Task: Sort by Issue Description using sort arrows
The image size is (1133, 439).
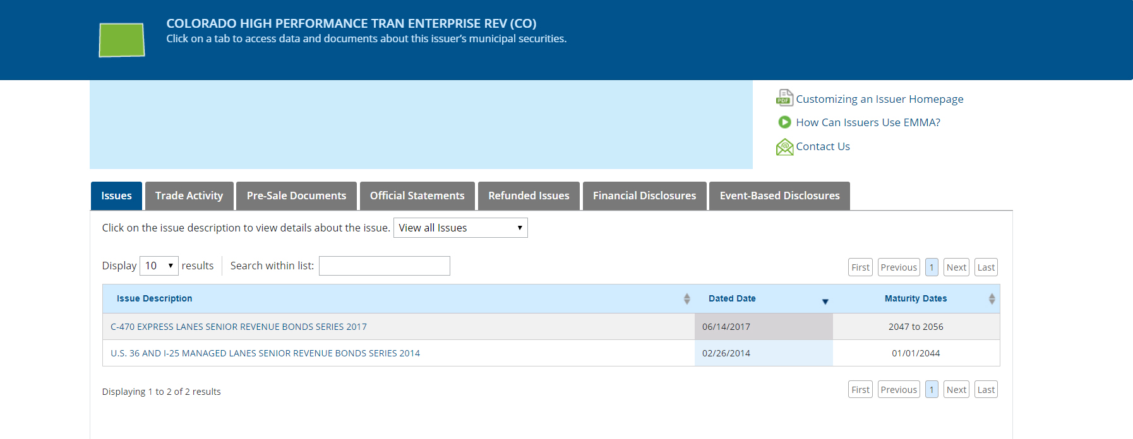Action: [686, 299]
